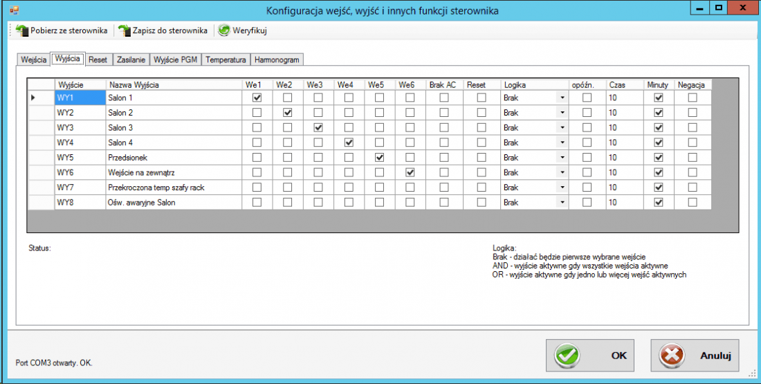Open Logika dropdown for Salon 1
Viewport: 761px width, 384px height.
pyautogui.click(x=562, y=98)
